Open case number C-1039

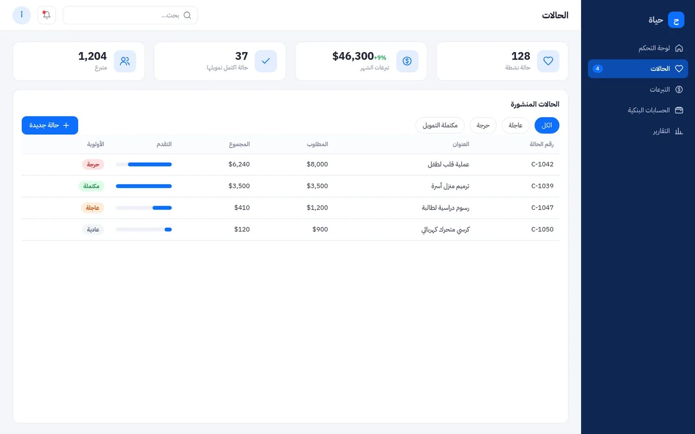[543, 186]
